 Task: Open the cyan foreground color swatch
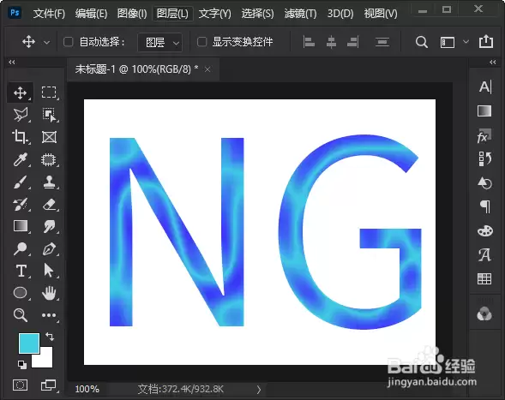[29, 343]
